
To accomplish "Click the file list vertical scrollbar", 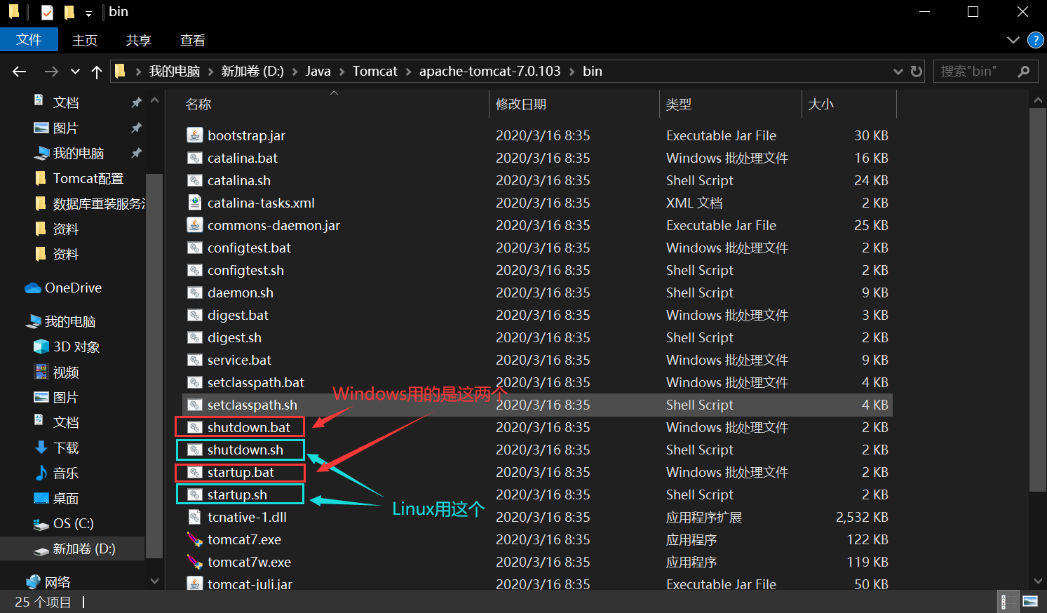I will click(x=1038, y=300).
